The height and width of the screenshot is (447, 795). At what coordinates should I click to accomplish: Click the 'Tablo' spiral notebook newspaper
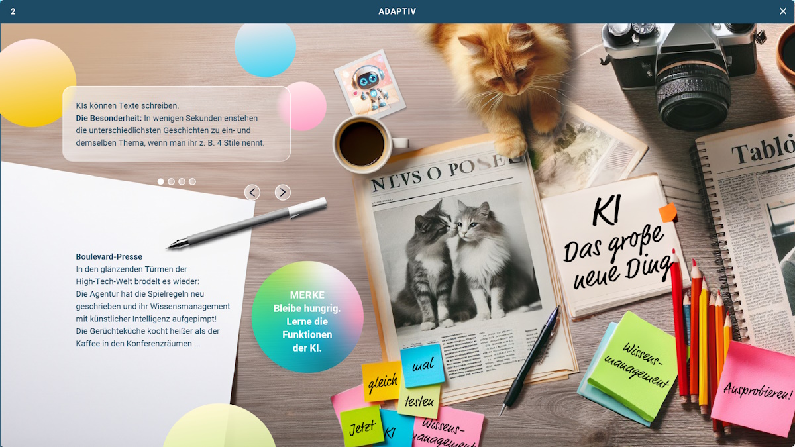(745, 232)
